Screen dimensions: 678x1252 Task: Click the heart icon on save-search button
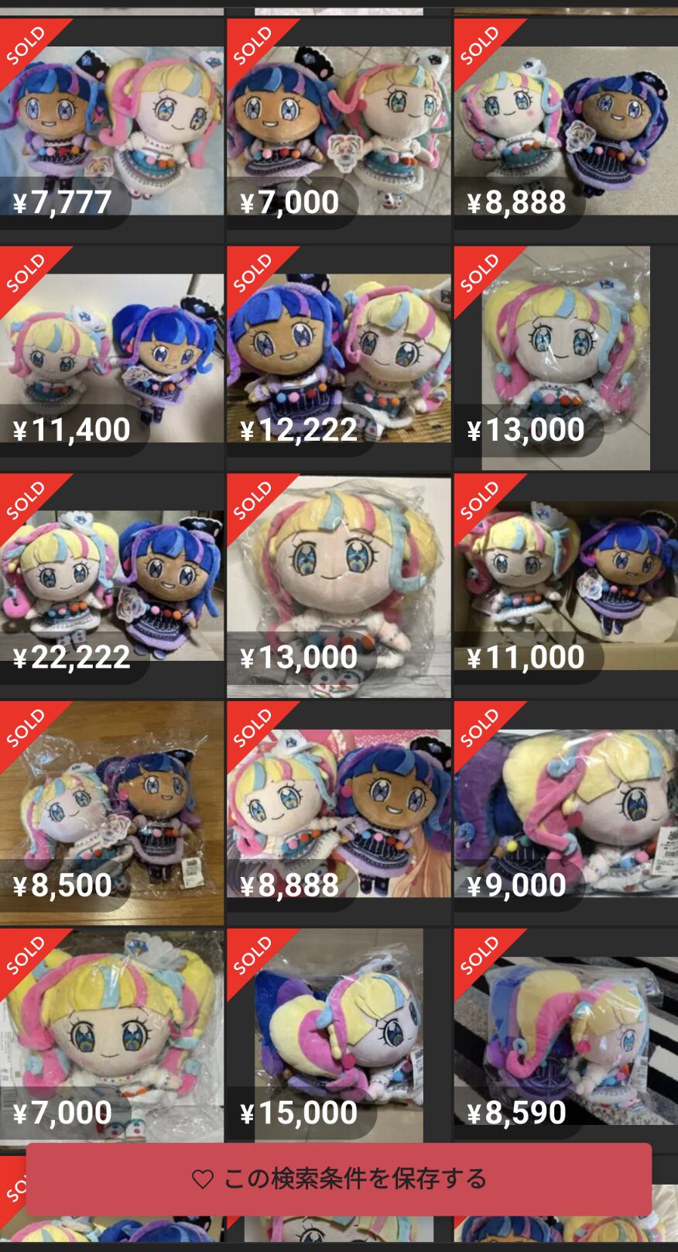202,1179
